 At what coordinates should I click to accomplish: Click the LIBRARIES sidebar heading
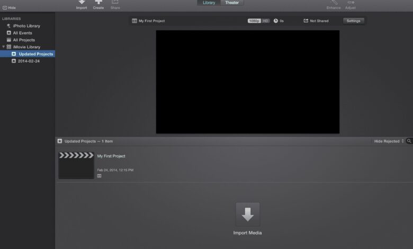tap(11, 19)
